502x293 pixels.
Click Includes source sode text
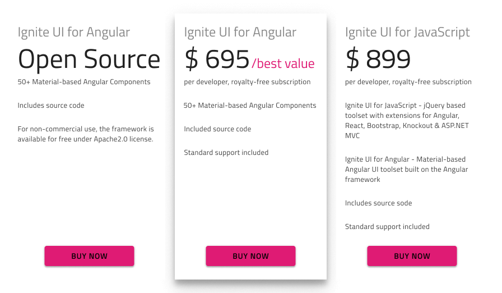click(378, 203)
